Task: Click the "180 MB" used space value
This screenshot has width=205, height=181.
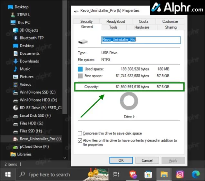Action: coord(163,69)
